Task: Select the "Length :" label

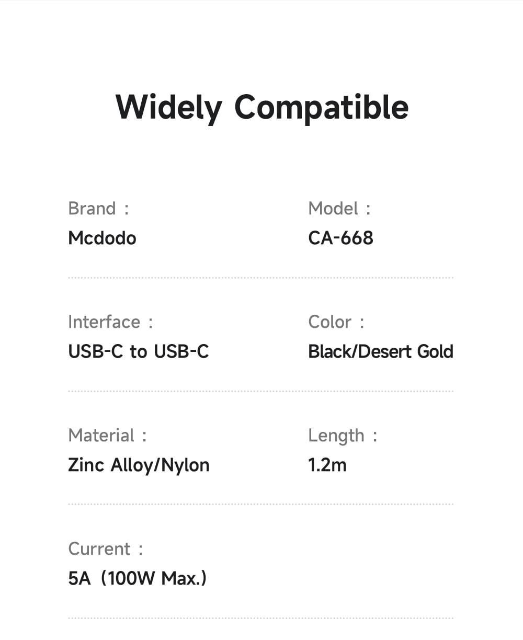Action: [343, 436]
